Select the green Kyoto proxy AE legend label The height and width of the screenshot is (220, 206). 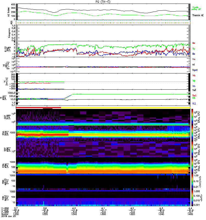tap(196, 8)
